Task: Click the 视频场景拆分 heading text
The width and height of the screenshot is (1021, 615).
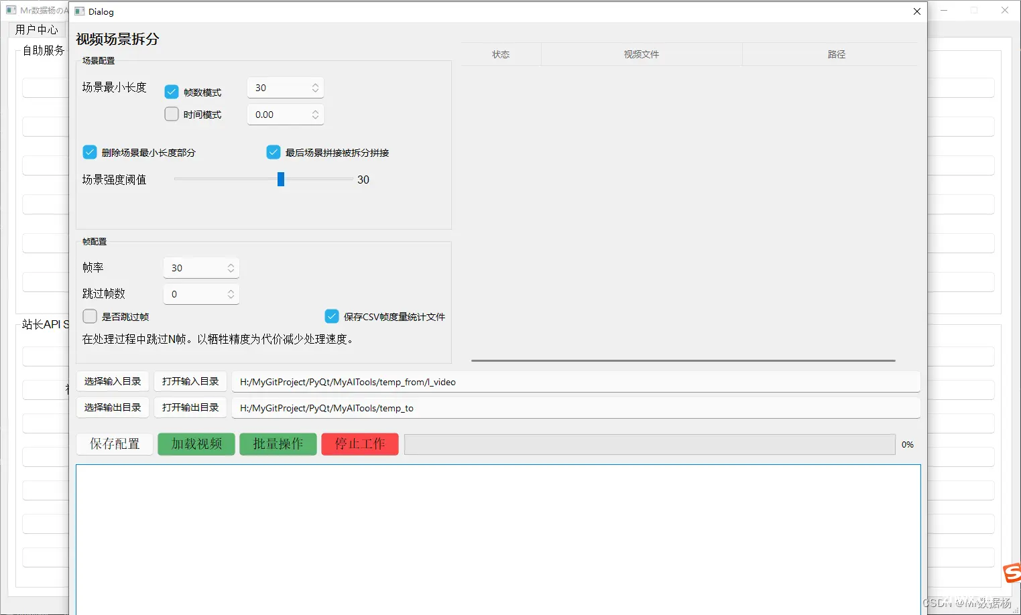Action: (x=117, y=39)
